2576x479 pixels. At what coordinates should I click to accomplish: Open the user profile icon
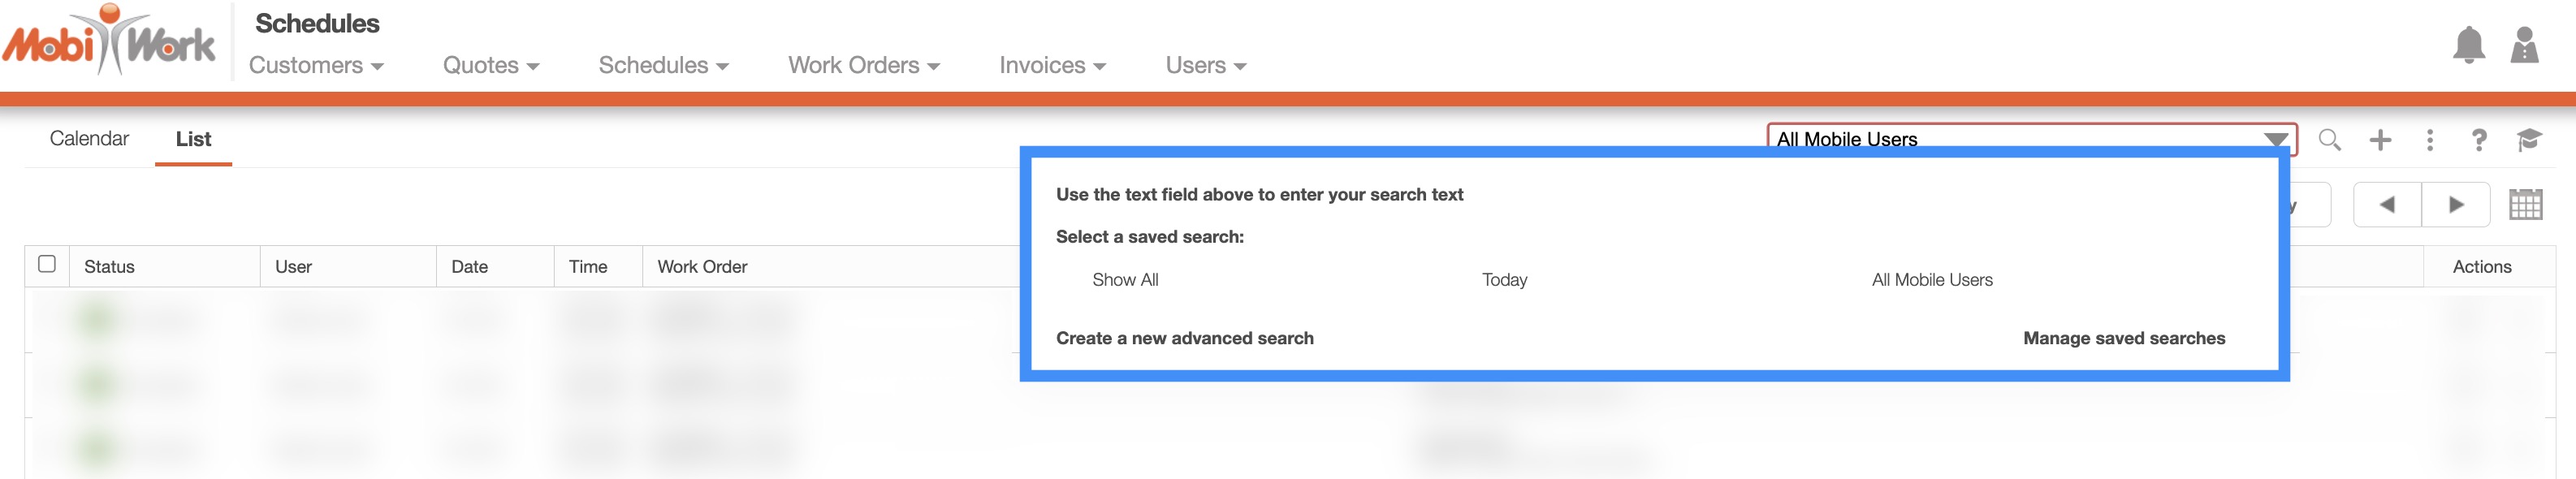pyautogui.click(x=2524, y=45)
